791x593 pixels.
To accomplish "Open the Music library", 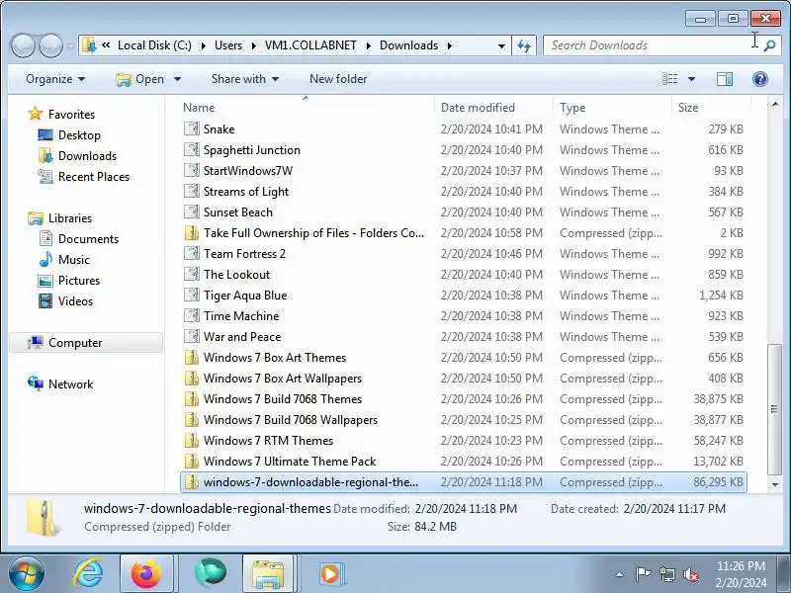I will (73, 260).
